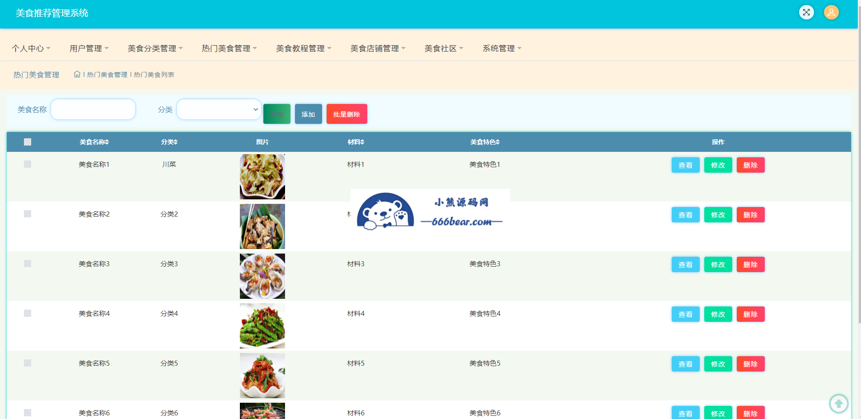View details of 美食名称1 with 查看
Screen dimensions: 861x419
[x=686, y=165]
